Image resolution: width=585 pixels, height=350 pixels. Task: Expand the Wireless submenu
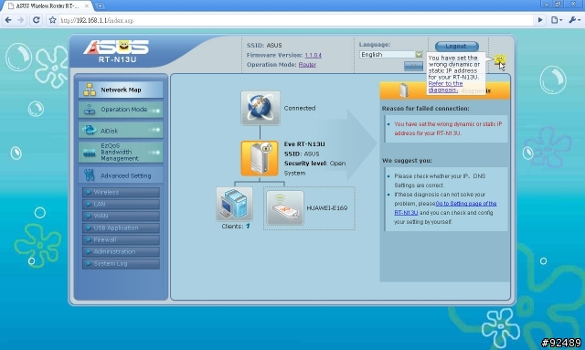[121, 192]
